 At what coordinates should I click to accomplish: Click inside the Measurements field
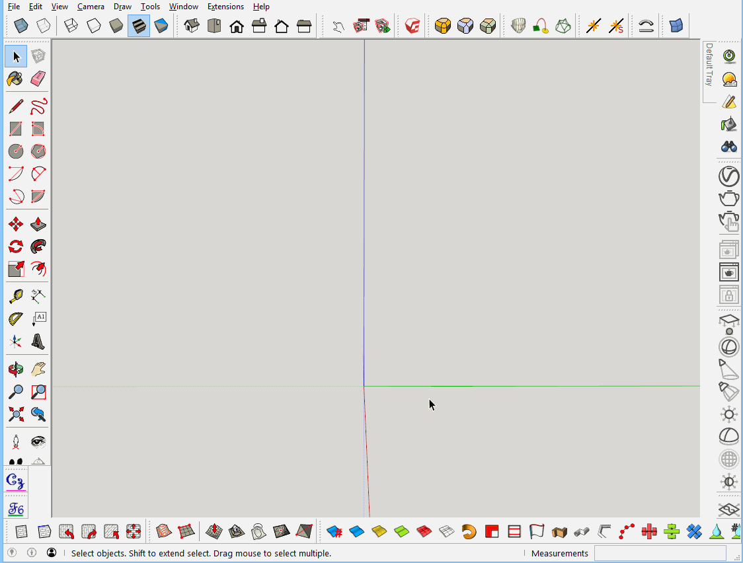pyautogui.click(x=659, y=553)
